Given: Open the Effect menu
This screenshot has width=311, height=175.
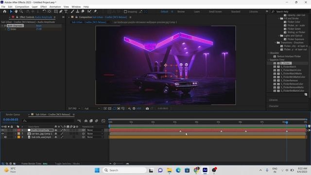Looking at the screenshot, I should tap(43, 7).
